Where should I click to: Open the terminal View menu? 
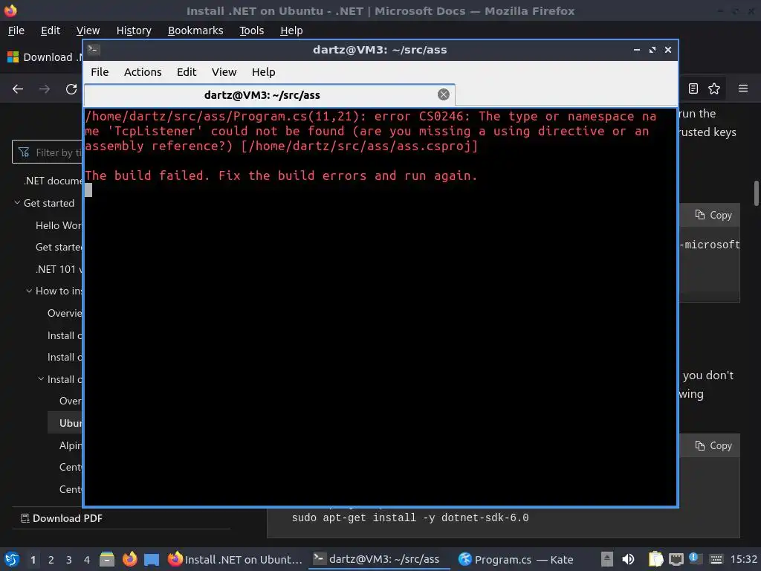224,72
